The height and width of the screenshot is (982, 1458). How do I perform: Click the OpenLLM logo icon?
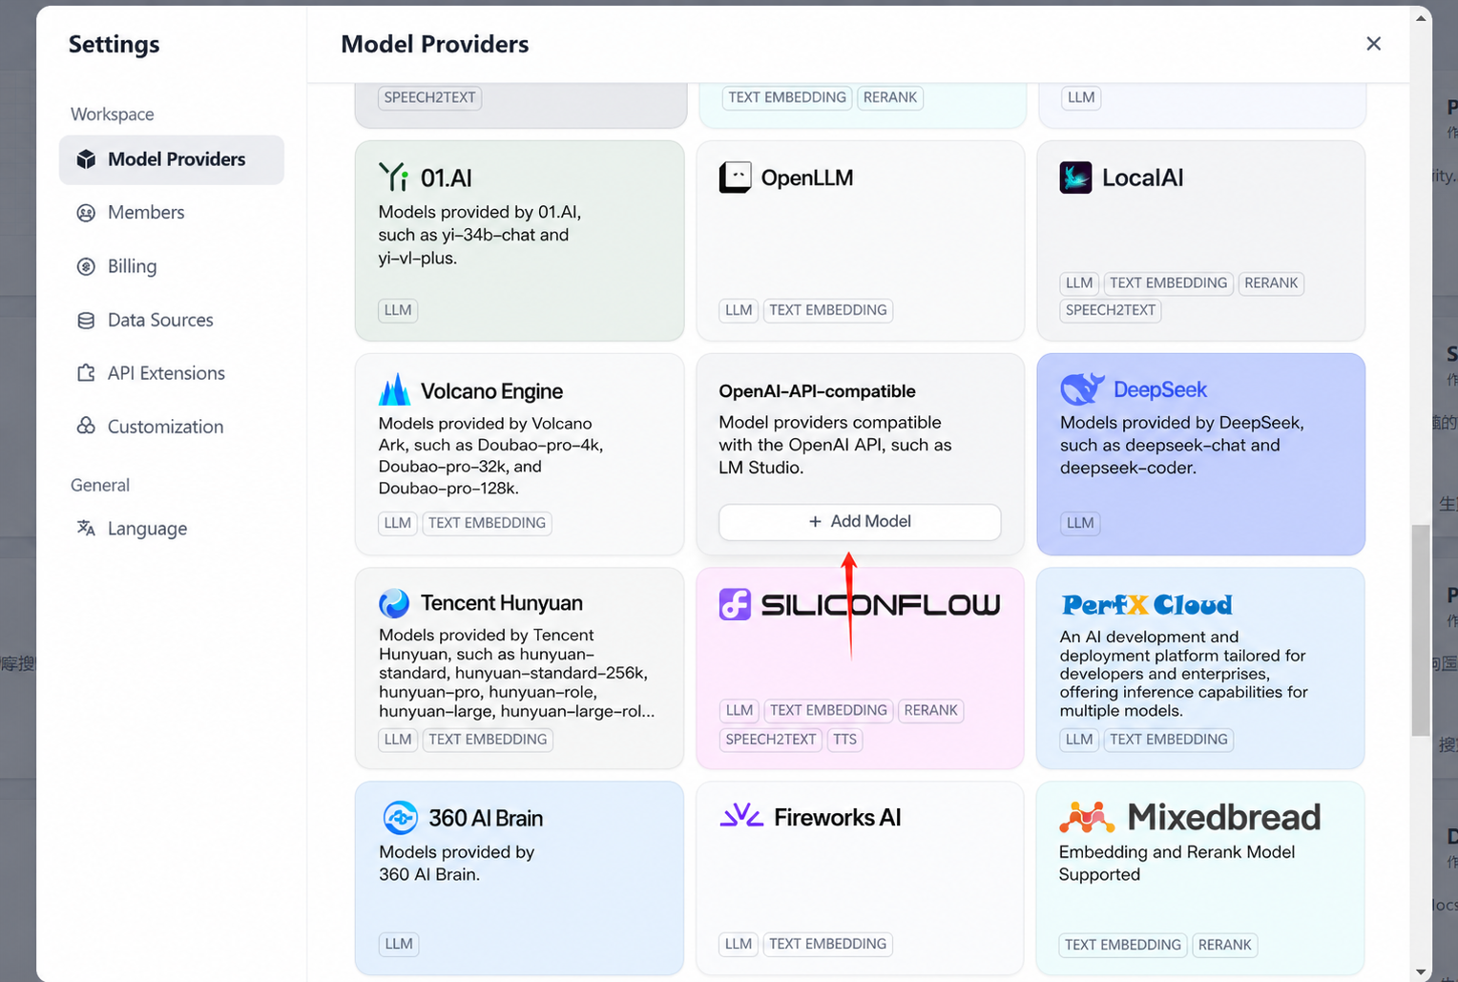click(735, 177)
